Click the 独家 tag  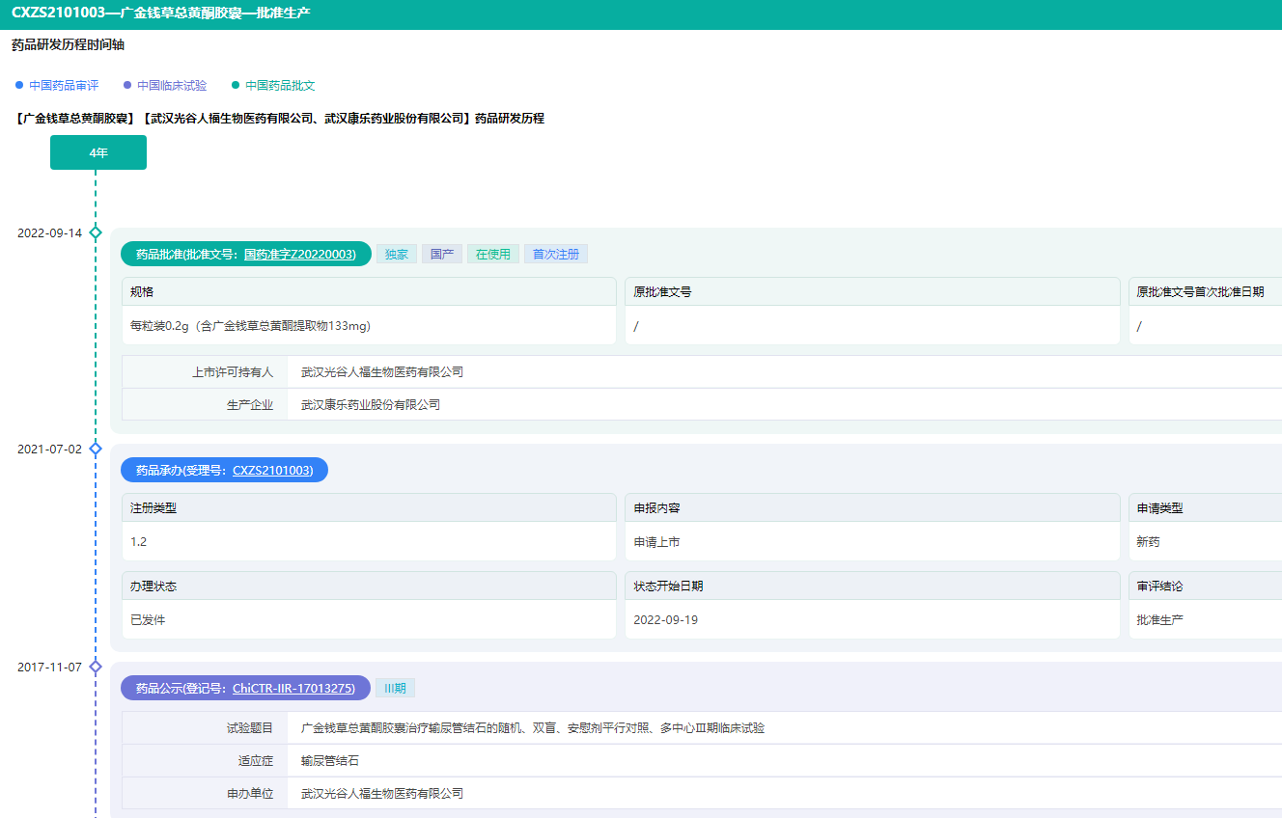click(396, 255)
